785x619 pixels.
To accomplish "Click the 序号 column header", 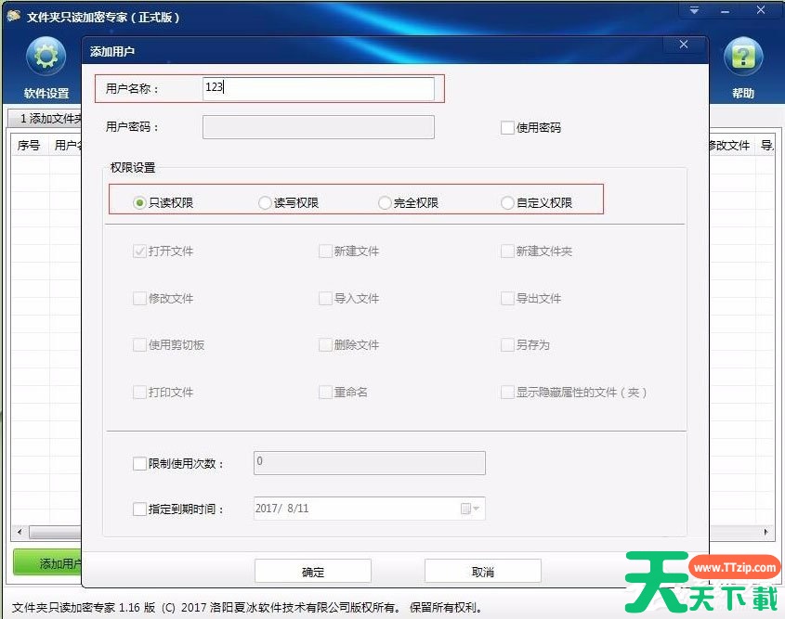I will [x=29, y=146].
